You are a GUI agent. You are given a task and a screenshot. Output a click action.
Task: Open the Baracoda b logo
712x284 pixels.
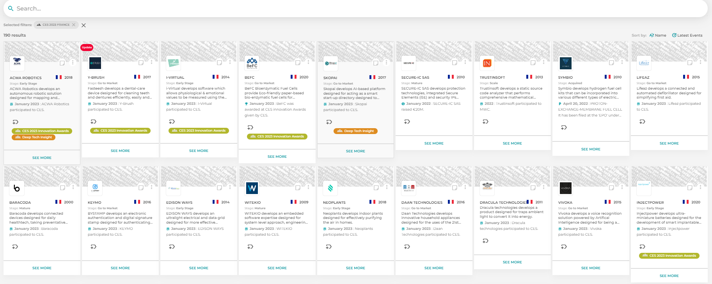tap(17, 188)
